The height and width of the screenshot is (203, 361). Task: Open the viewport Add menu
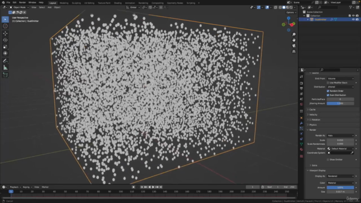(x=50, y=7)
